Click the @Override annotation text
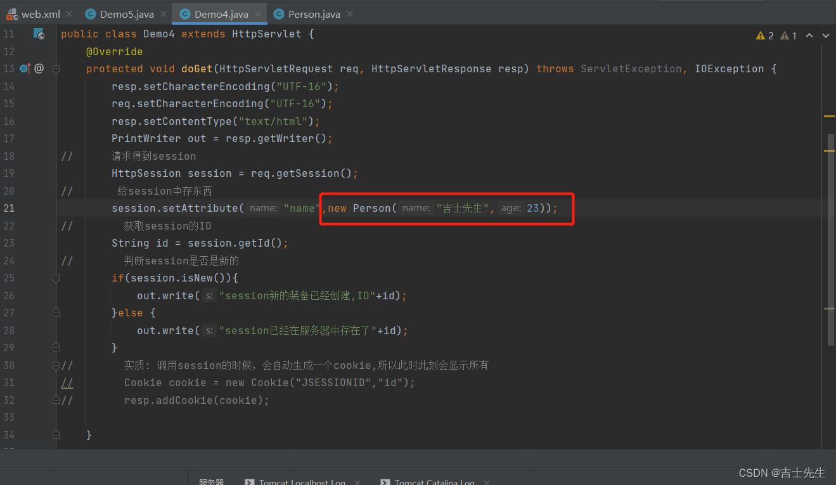 tap(115, 51)
